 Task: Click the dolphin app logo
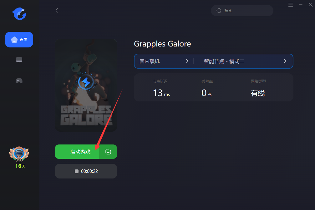coord(19,14)
